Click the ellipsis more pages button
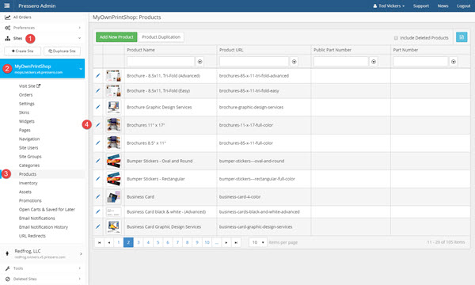 [x=217, y=242]
